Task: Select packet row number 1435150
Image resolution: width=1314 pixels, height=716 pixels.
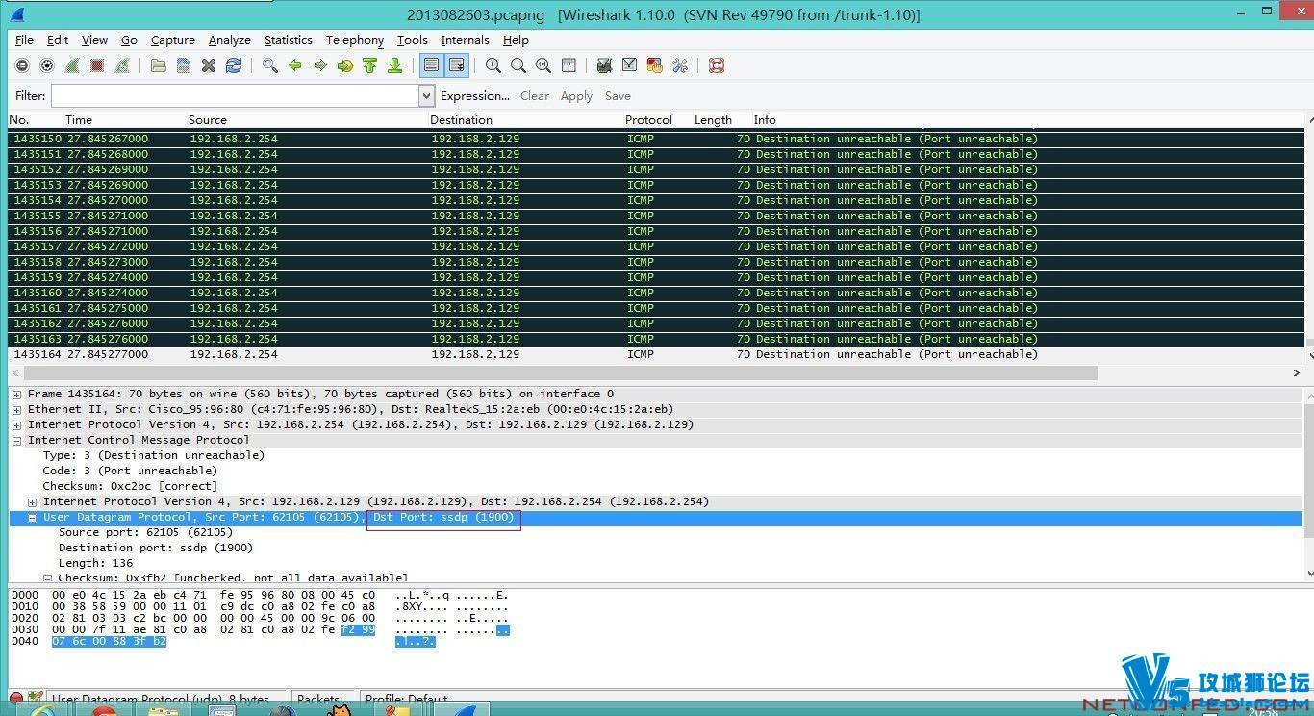Action: (656, 139)
